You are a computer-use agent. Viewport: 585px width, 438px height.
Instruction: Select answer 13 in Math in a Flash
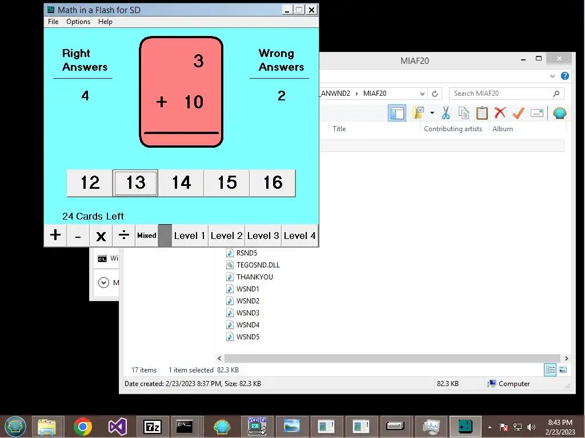click(x=135, y=183)
